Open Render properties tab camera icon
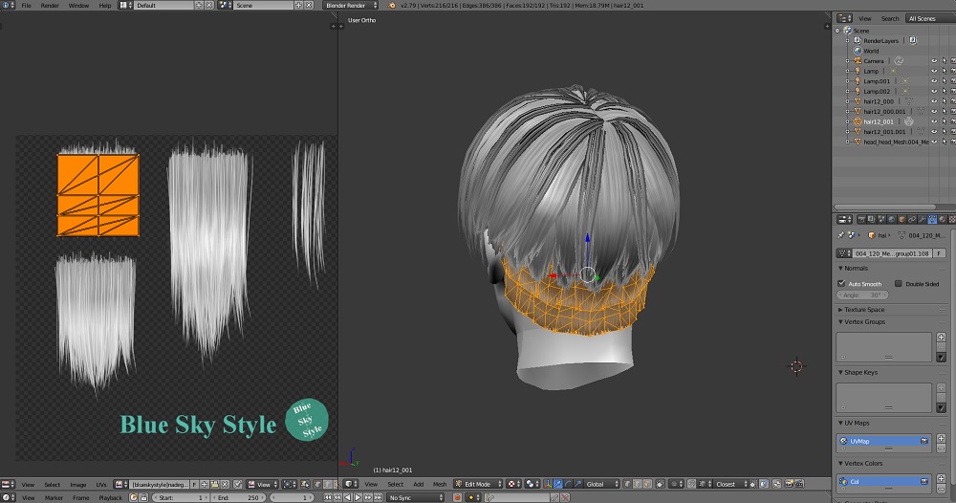The image size is (956, 503). [x=861, y=220]
